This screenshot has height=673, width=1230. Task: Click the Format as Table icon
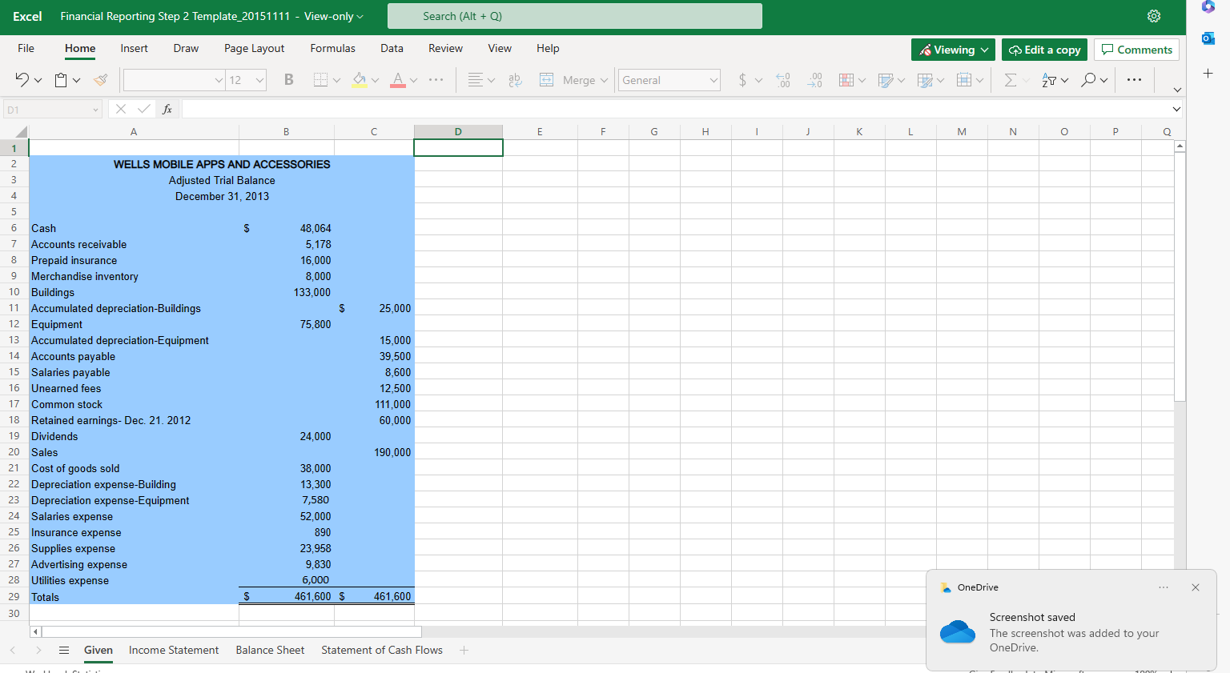coord(886,79)
